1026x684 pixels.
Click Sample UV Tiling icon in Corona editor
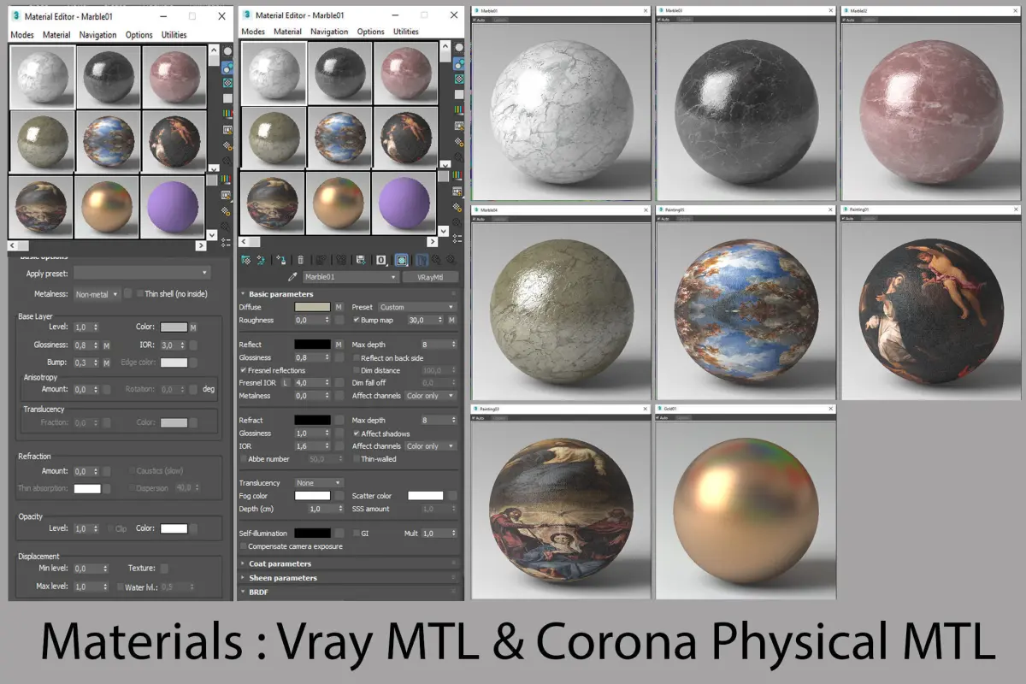tap(227, 98)
